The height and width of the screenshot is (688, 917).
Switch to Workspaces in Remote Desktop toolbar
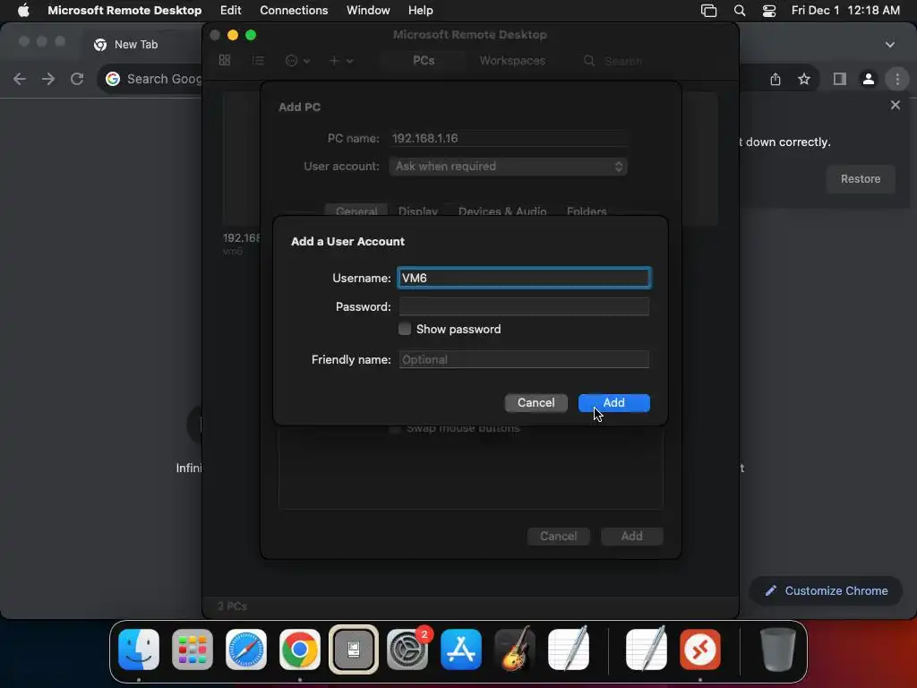[x=512, y=60]
